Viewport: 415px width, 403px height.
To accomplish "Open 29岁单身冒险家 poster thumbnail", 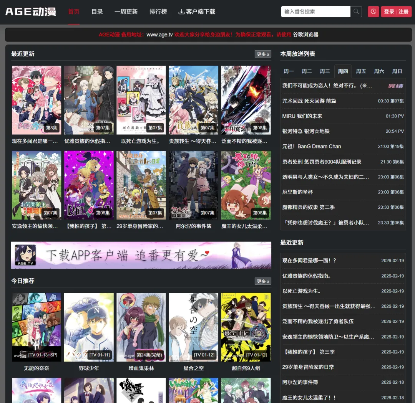I will (141, 185).
